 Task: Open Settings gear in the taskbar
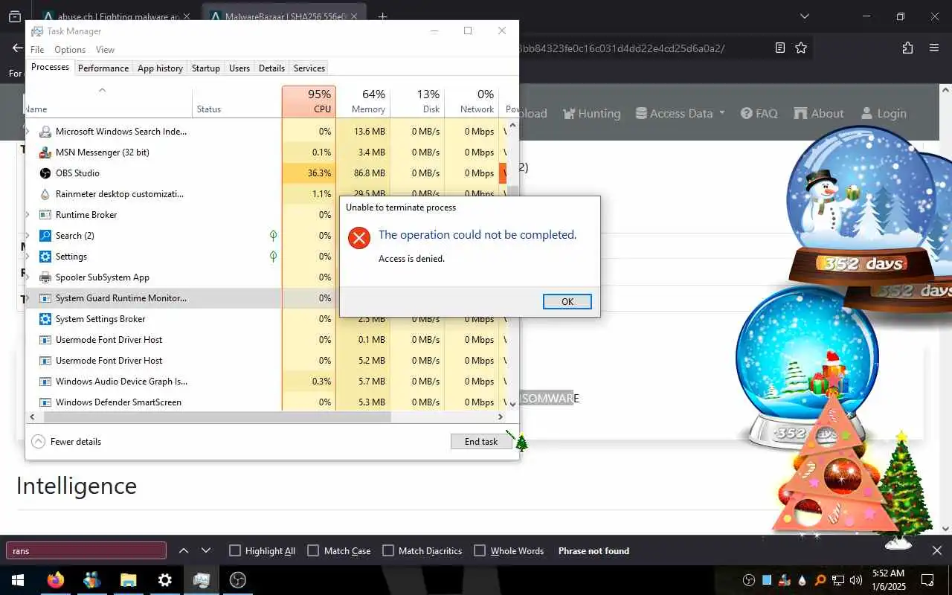tap(165, 580)
